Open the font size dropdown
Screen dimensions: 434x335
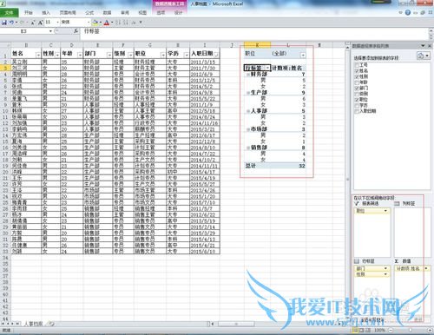click(x=58, y=23)
